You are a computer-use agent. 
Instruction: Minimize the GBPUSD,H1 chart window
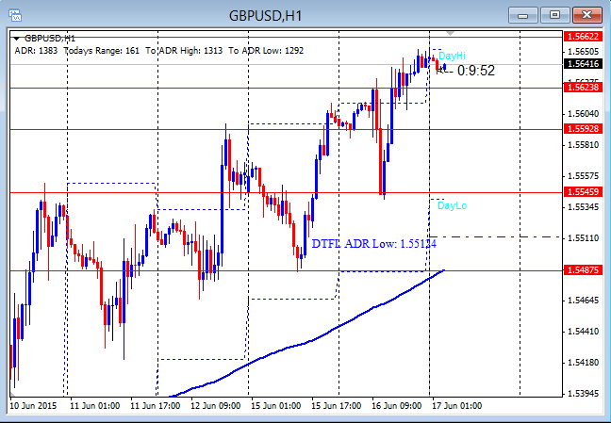click(x=523, y=15)
